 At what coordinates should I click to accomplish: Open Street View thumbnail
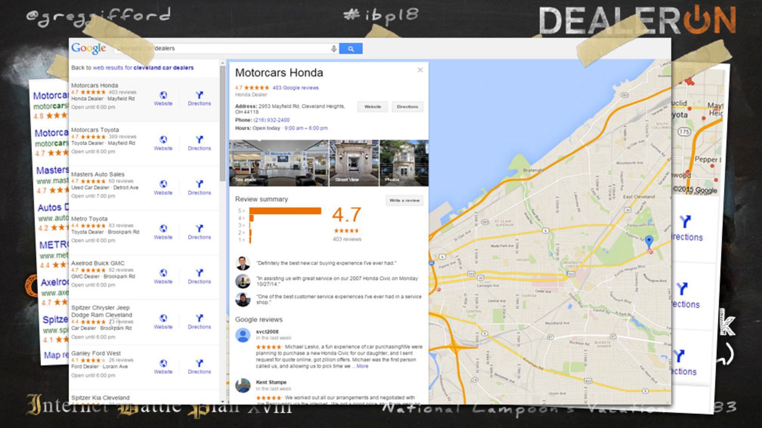[354, 163]
